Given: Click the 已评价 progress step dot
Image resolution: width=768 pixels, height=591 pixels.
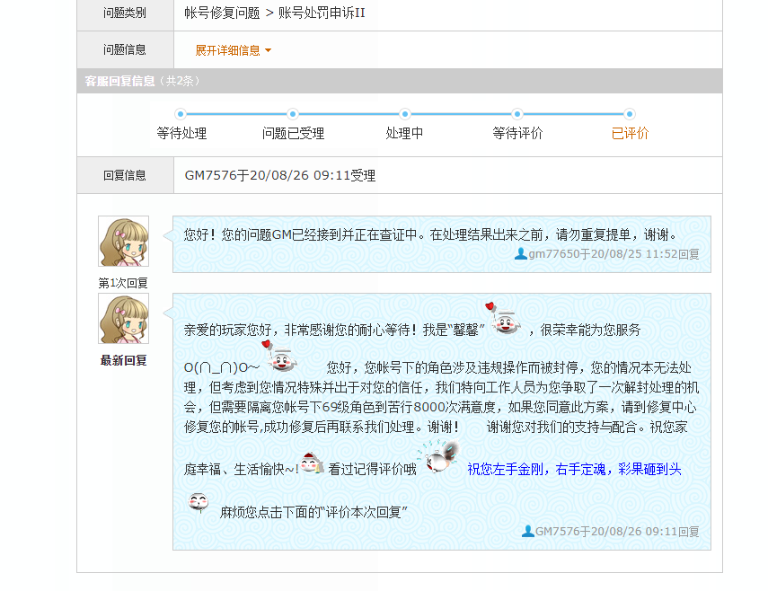Looking at the screenshot, I should (630, 114).
